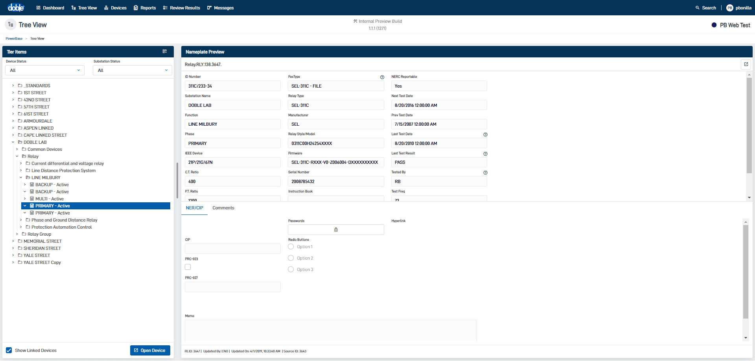
Task: Click the Relay Group folder icon
Action: coord(24,234)
